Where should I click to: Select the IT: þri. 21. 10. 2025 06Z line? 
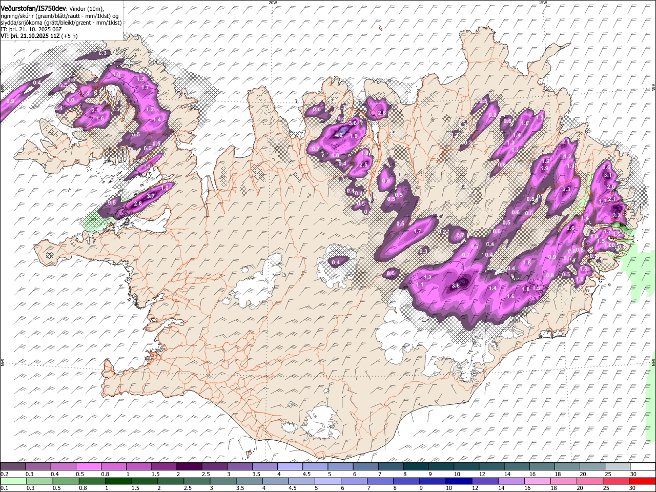(32, 29)
